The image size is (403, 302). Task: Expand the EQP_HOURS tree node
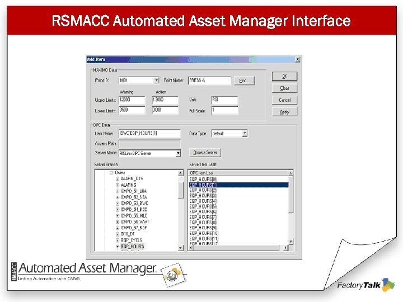click(x=118, y=247)
